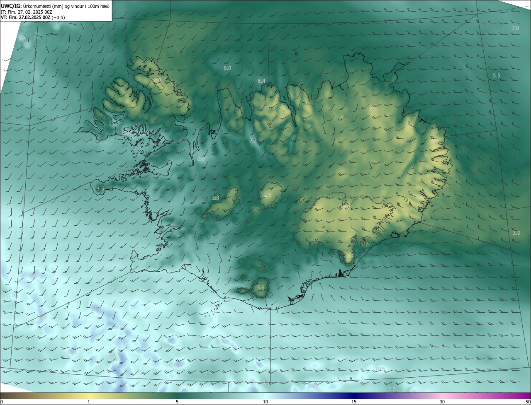Click the green 5 mm colorbar mark
The height and width of the screenshot is (405, 531).
tap(177, 402)
